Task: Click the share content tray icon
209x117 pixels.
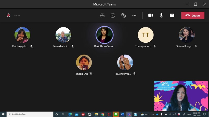Action: click(x=172, y=15)
